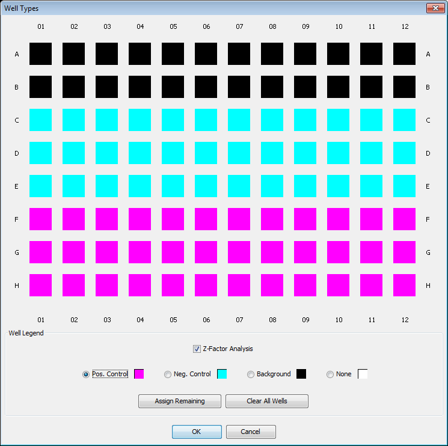Select well B03
This screenshot has height=446, width=448.
106,87
